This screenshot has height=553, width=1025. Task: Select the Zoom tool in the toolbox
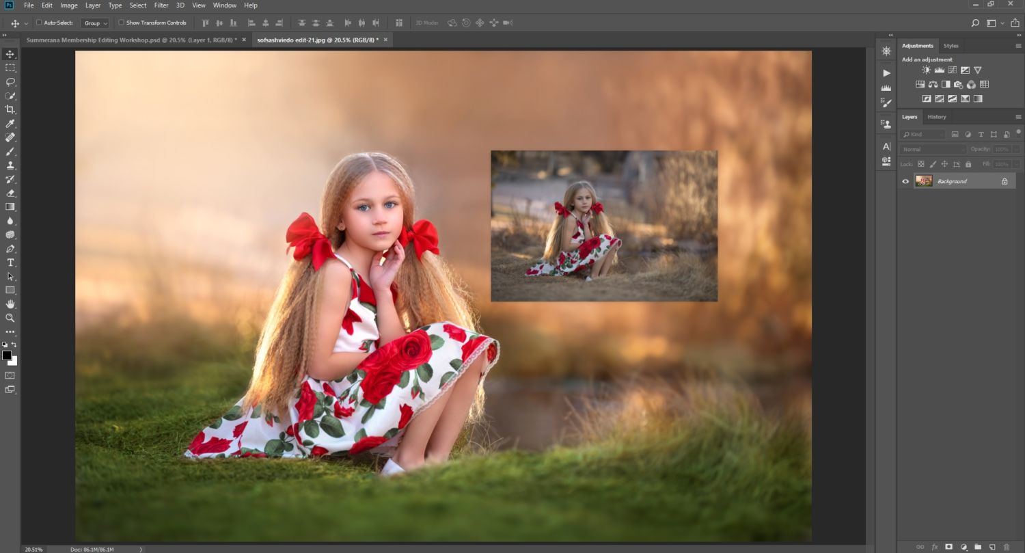10,318
